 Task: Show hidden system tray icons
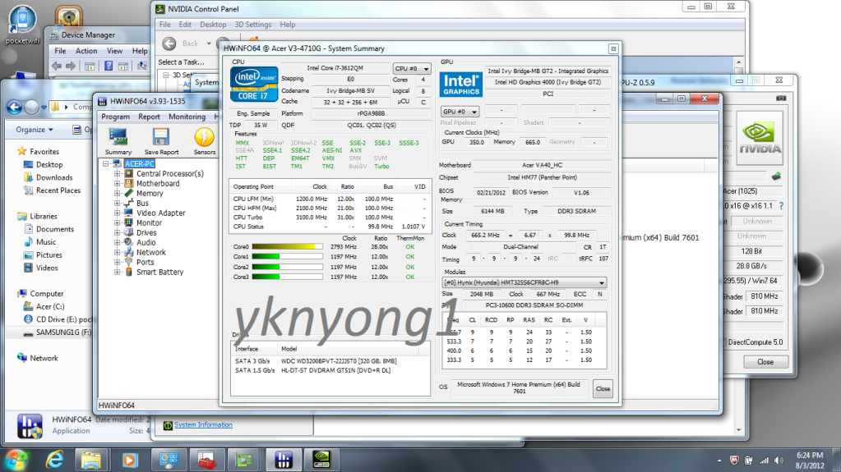(719, 461)
